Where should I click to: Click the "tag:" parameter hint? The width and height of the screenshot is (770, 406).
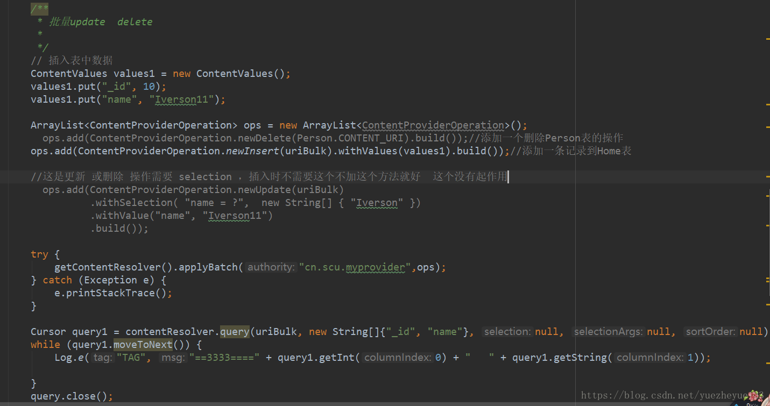[102, 358]
